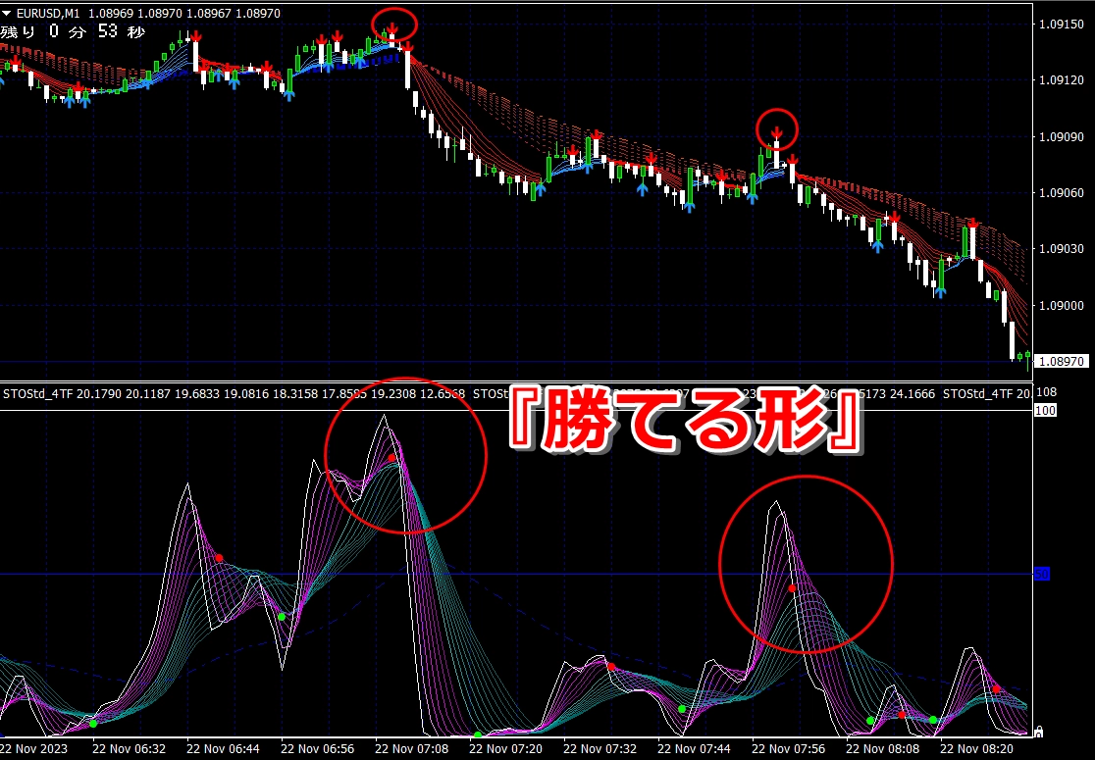Click the countdown timer text 残り 0 分 53 秒
The height and width of the screenshot is (760, 1095).
74,32
